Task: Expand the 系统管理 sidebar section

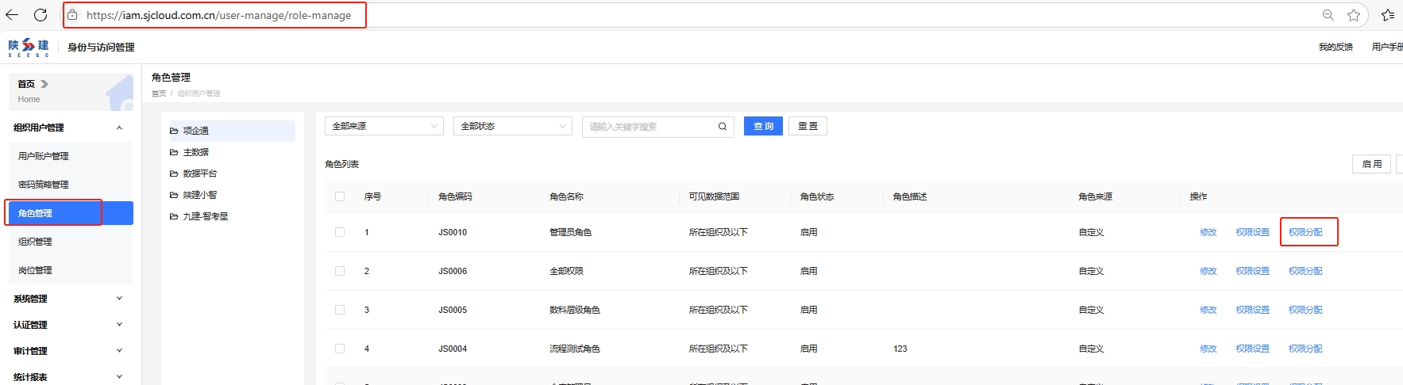Action: [67, 299]
